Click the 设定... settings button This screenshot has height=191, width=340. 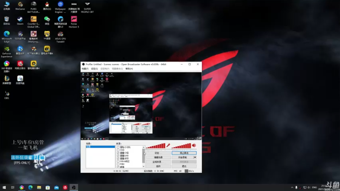click(158, 153)
